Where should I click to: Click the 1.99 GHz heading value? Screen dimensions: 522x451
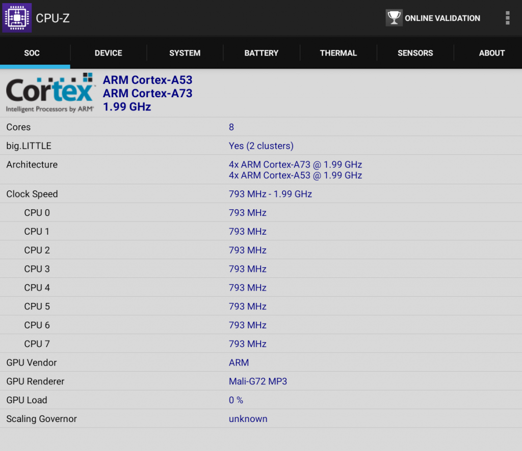[x=127, y=107]
